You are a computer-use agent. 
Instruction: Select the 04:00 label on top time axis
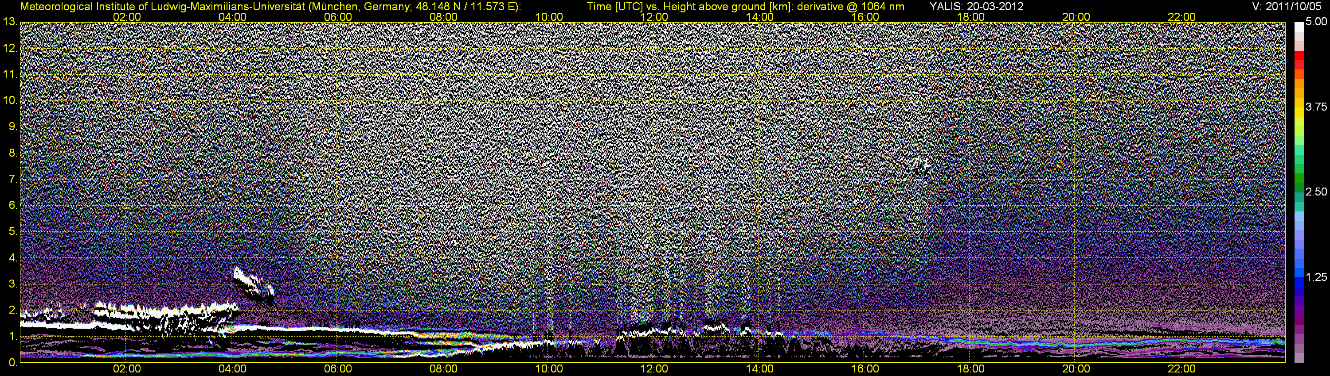click(x=232, y=17)
